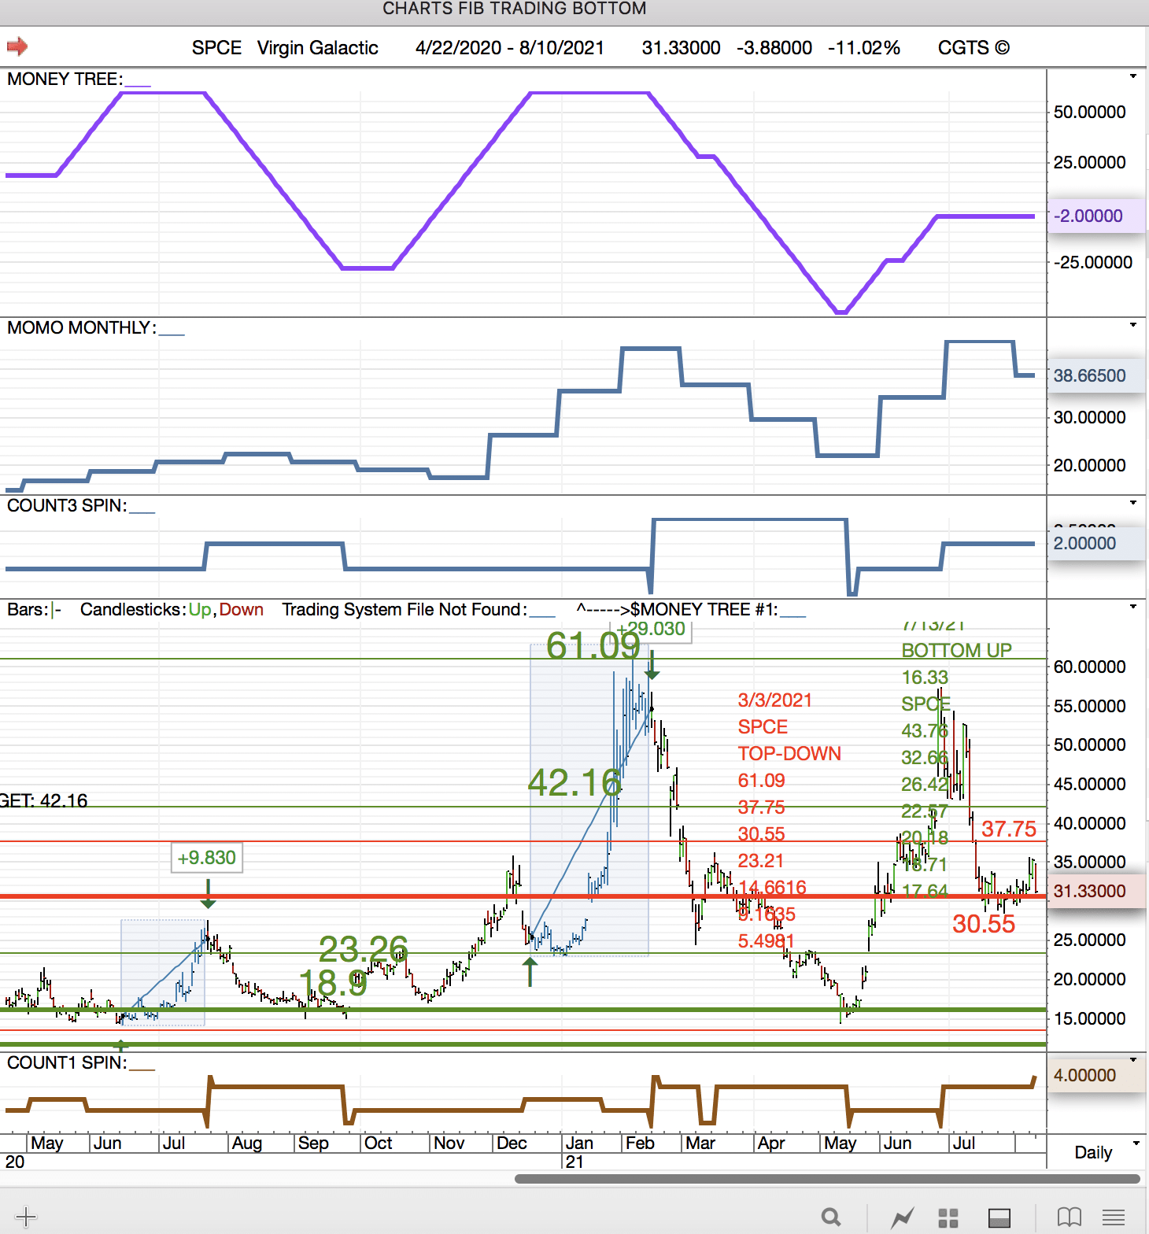Click the Feb month label on time axis
The height and width of the screenshot is (1234, 1149).
pyautogui.click(x=640, y=1143)
